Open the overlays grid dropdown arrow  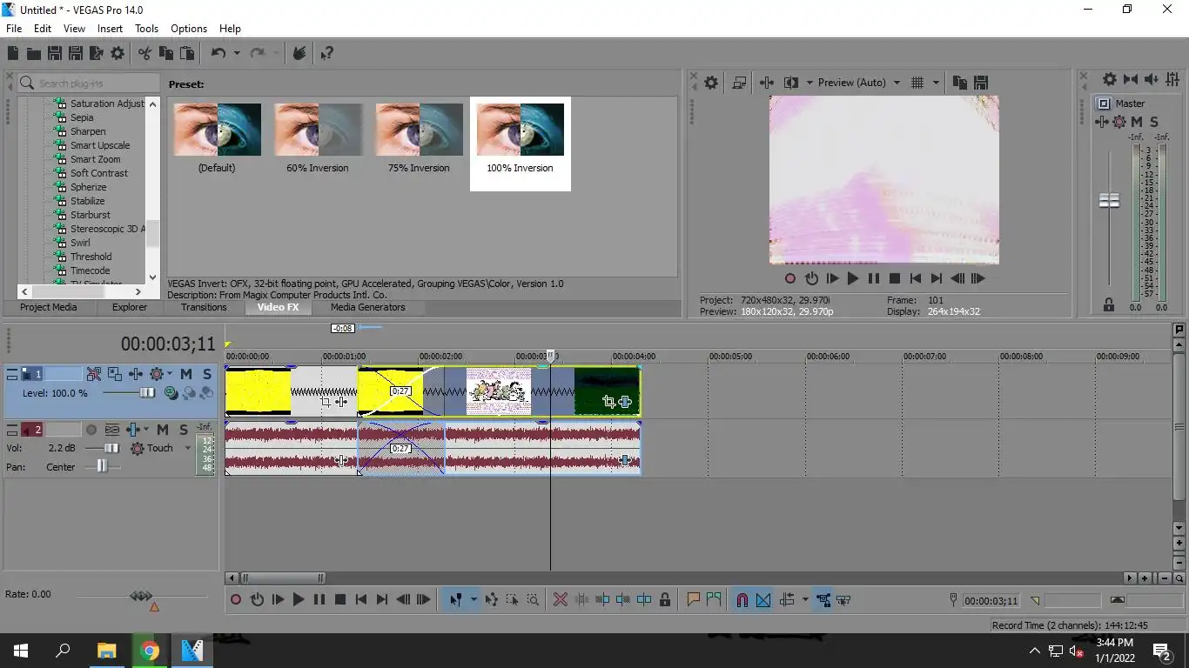937,83
